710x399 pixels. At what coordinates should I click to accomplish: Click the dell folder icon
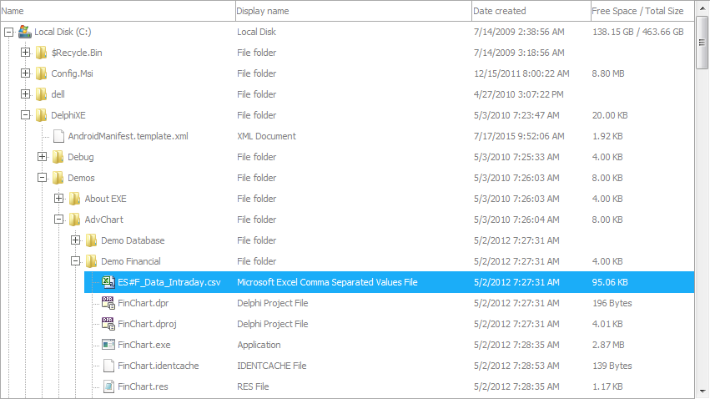pos(41,94)
